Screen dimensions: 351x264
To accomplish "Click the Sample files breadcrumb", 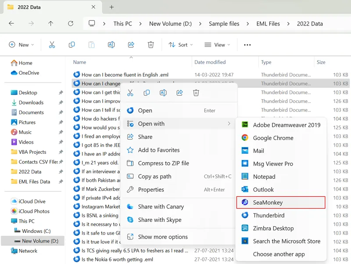I will [224, 24].
